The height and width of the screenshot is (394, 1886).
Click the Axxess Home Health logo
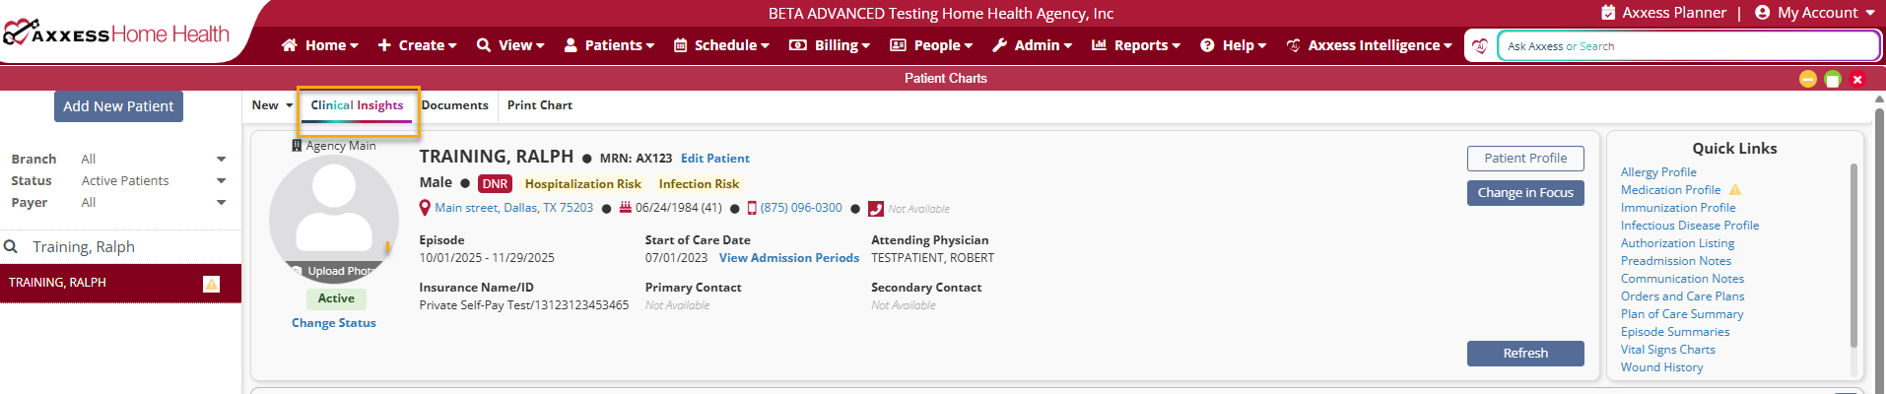[116, 34]
